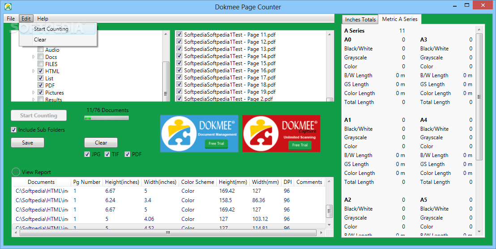Uncheck the PDF file type filter checkbox
The height and width of the screenshot is (249, 496).
point(128,154)
